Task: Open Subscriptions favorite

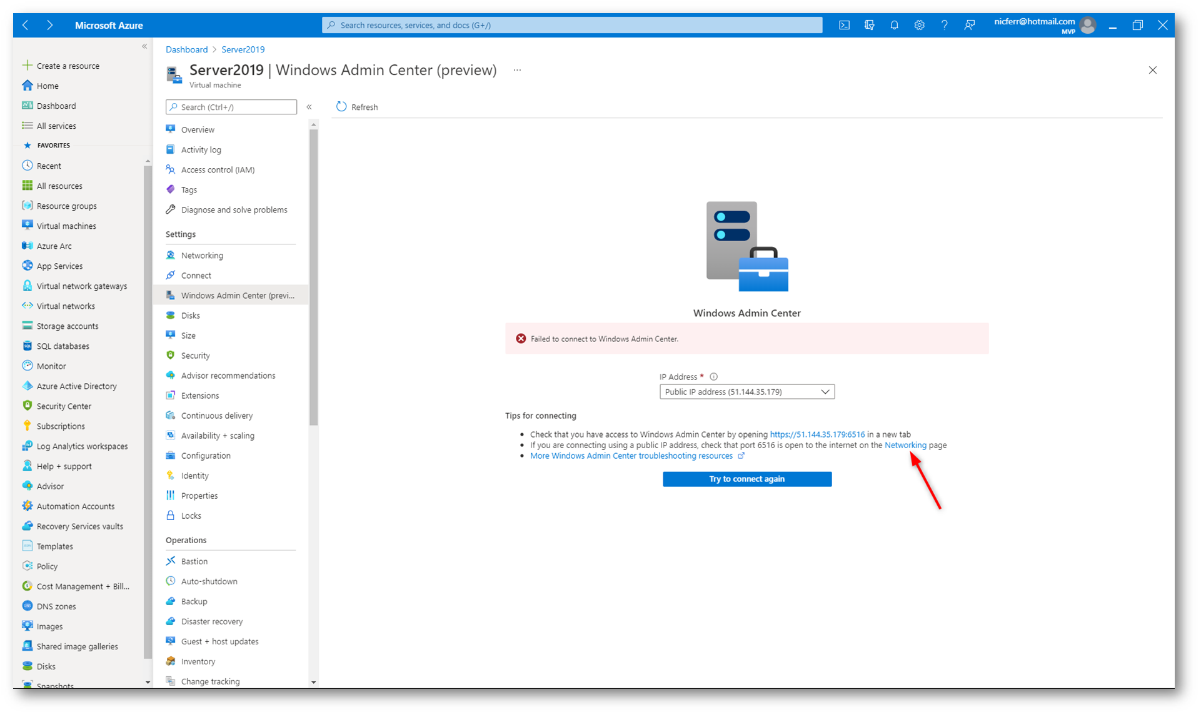Action: (54, 426)
